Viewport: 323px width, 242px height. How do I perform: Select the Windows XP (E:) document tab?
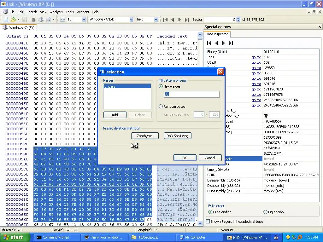point(18,28)
